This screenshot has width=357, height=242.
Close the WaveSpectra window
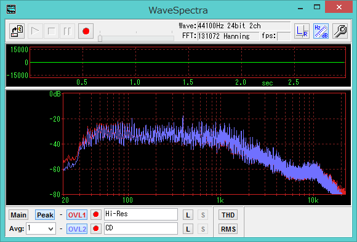pyautogui.click(x=339, y=7)
